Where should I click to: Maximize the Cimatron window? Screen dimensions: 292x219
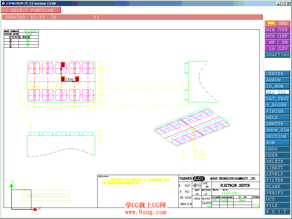click(283, 3)
